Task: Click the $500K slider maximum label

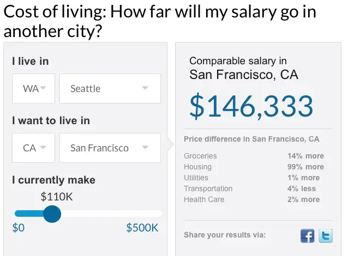Action: pos(142,228)
